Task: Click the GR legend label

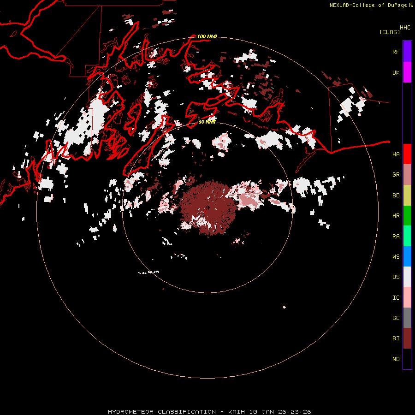Action: coord(396,175)
